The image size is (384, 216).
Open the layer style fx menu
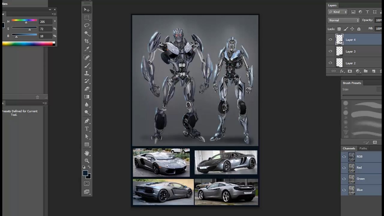(x=342, y=71)
